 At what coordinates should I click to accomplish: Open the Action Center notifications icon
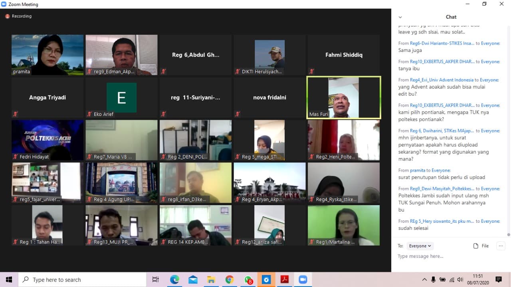point(498,280)
